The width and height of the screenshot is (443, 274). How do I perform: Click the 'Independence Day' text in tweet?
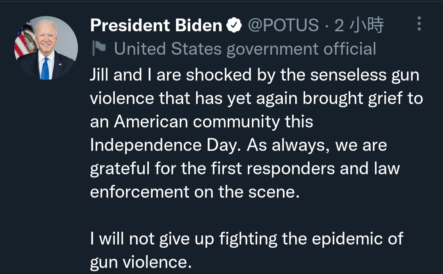(164, 145)
